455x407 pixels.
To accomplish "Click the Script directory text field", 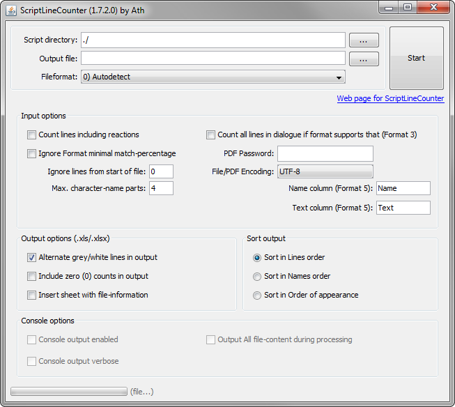I will [x=213, y=40].
